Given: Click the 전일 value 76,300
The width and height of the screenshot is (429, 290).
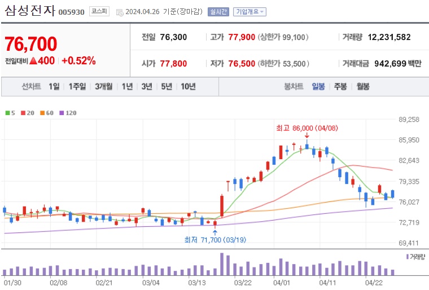Looking at the screenshot, I should tap(173, 37).
